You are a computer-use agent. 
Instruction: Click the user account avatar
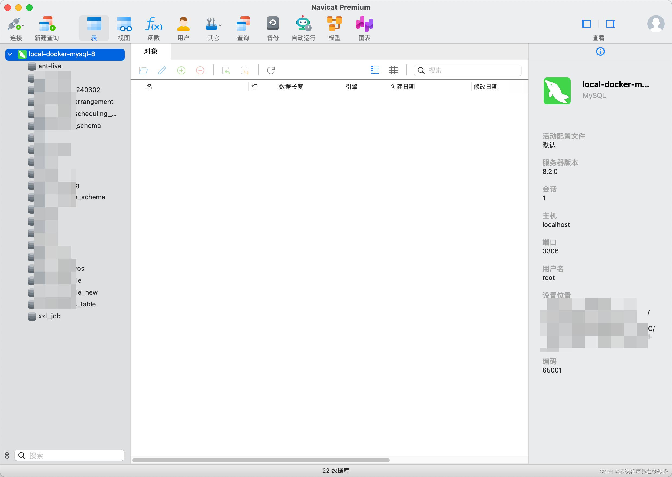656,24
